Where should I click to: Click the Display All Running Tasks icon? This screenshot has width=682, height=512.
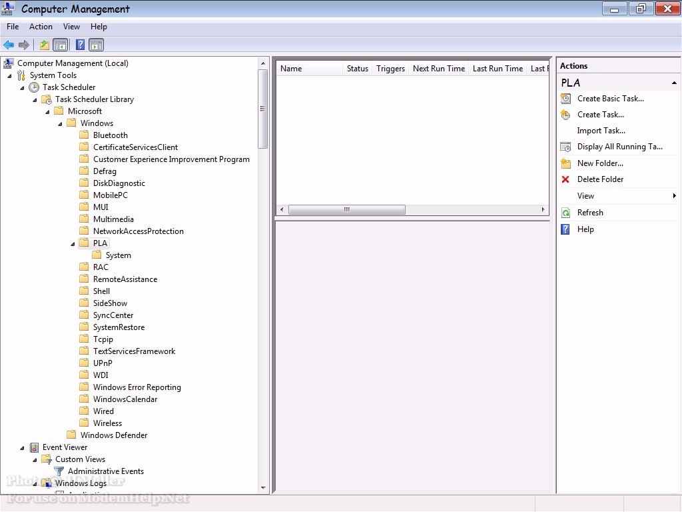point(565,147)
